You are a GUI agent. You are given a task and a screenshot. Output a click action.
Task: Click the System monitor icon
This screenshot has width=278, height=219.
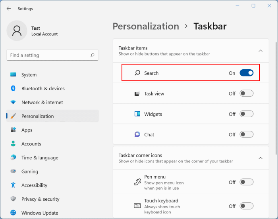coord(13,74)
